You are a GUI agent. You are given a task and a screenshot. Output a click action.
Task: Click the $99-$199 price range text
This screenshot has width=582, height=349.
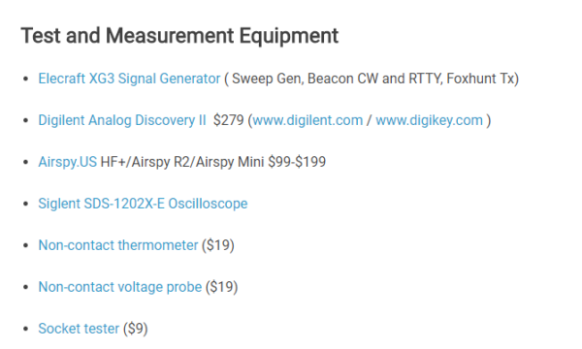(297, 162)
